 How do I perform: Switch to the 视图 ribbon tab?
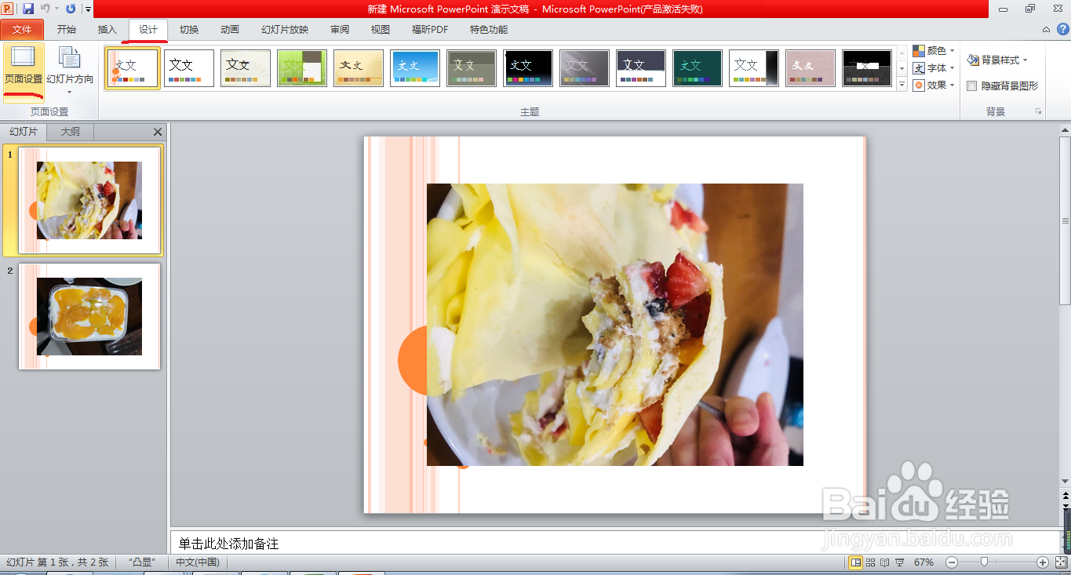click(x=381, y=30)
